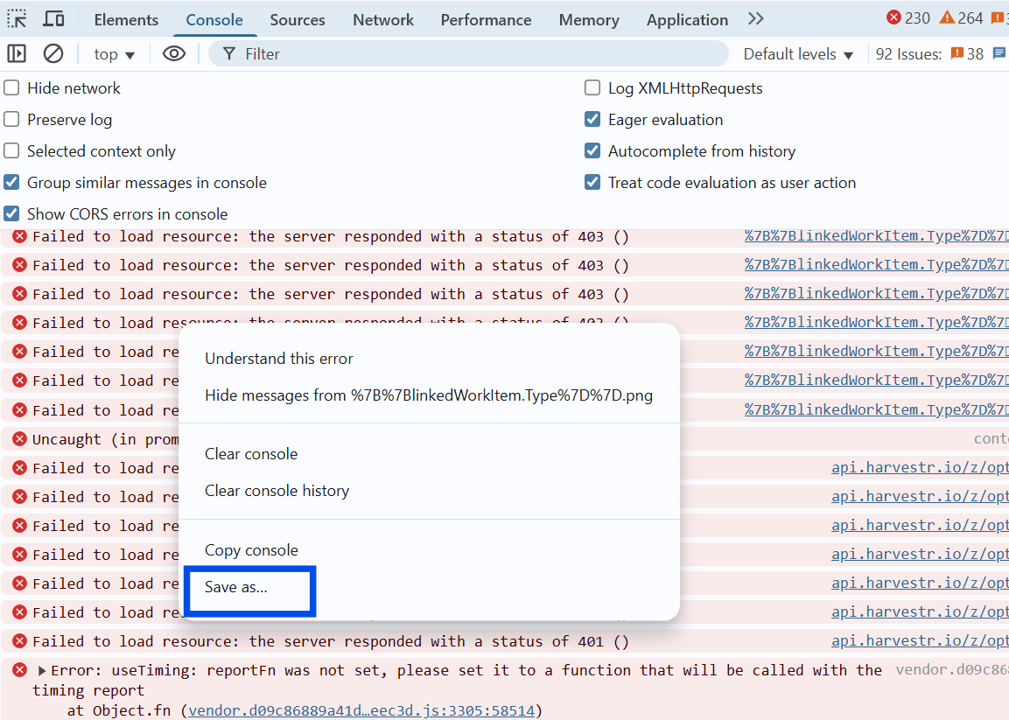The width and height of the screenshot is (1009, 720).
Task: Open the Sources tab
Action: (x=298, y=20)
